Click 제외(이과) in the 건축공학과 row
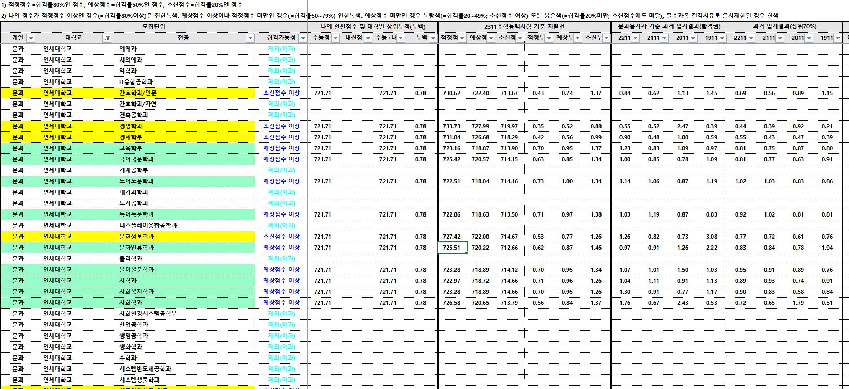Image resolution: width=849 pixels, height=389 pixels. tap(282, 115)
